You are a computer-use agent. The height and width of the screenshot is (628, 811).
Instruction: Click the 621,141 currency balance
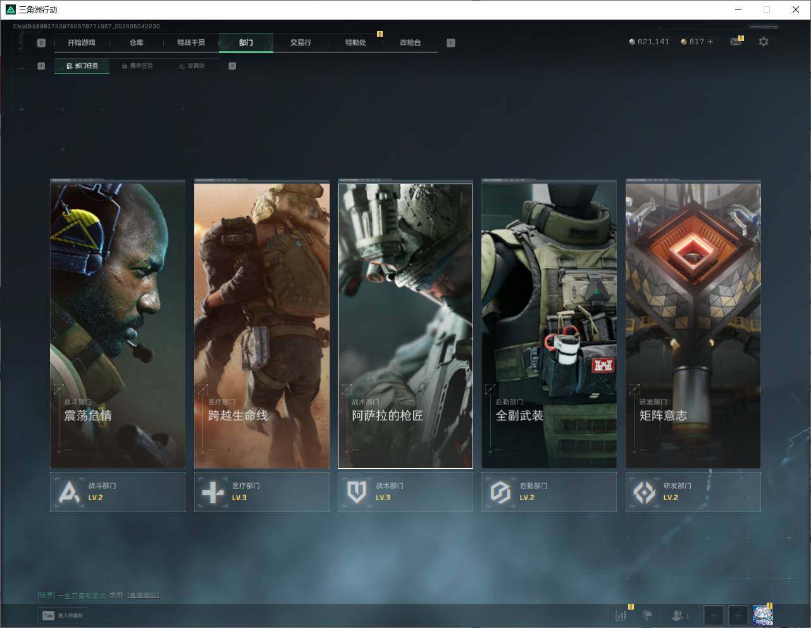tap(653, 42)
